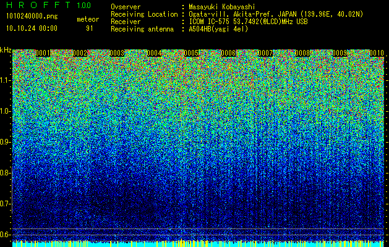The width and height of the screenshot is (389, 247).
Task: Click time marker 0008
Action: (302, 53)
